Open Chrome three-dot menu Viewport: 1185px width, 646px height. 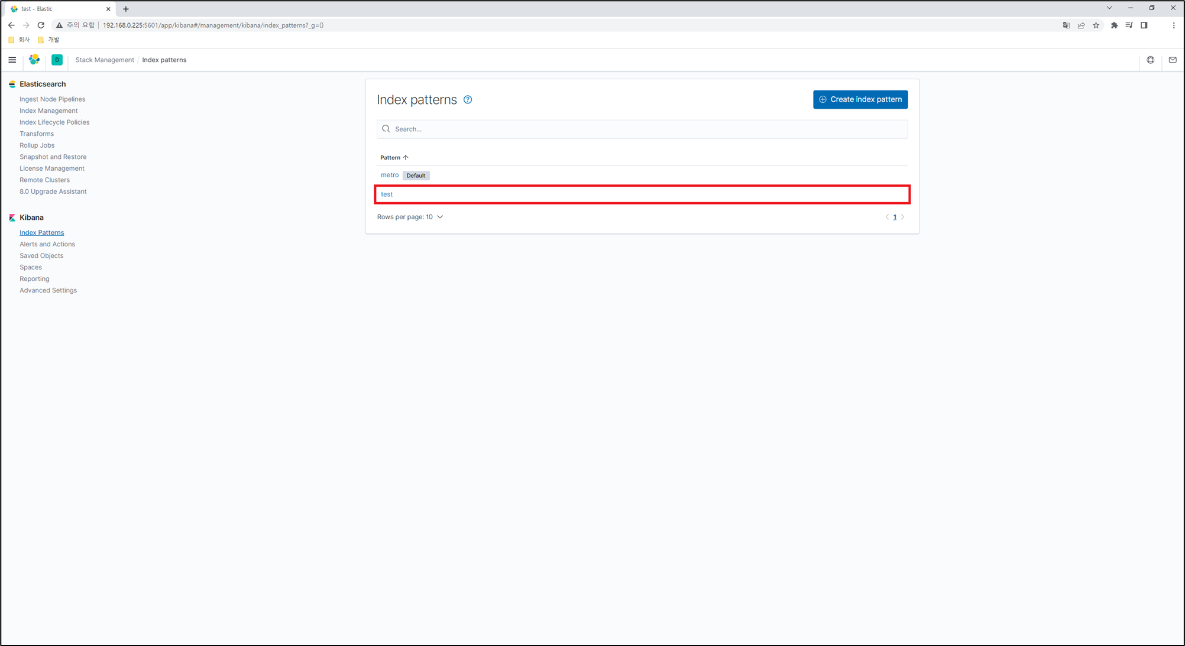click(x=1174, y=25)
